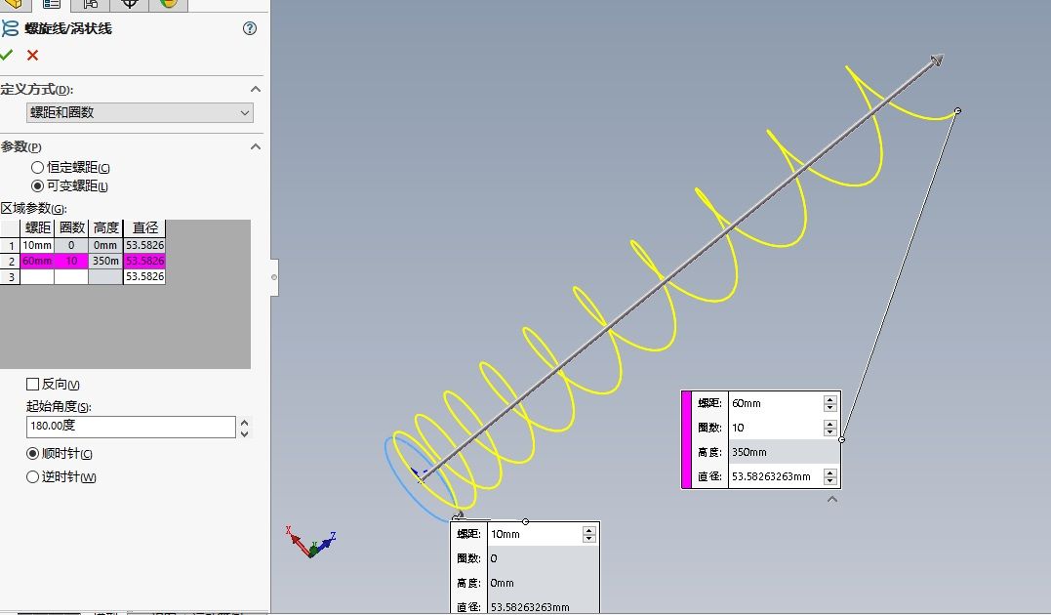The width and height of the screenshot is (1051, 615).
Task: Open the DimXpertManager crosshair tab
Action: (129, 4)
